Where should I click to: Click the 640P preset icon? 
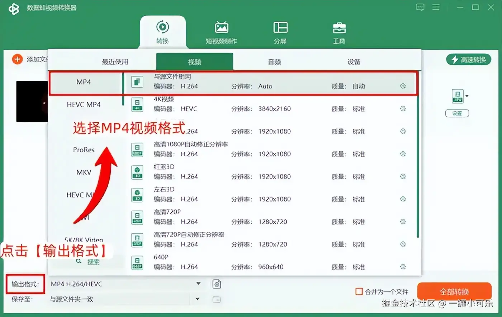[137, 262]
